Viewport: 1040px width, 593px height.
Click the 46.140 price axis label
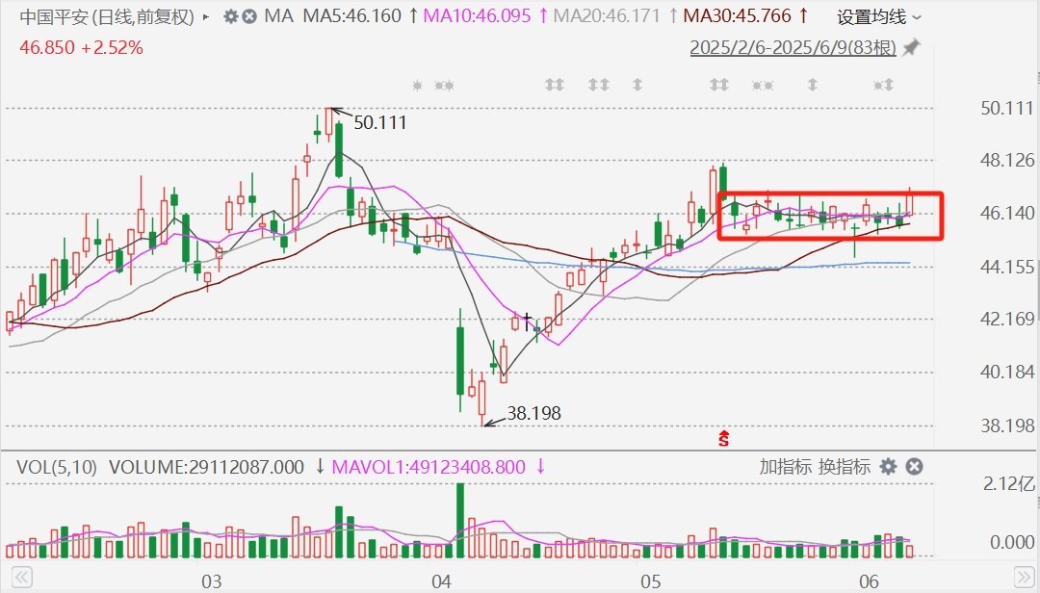(1007, 213)
